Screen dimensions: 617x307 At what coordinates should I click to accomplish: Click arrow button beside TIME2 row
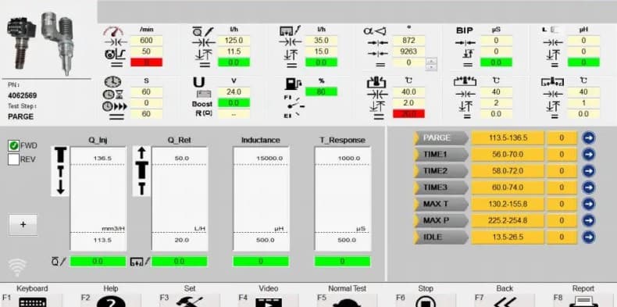[x=588, y=171]
